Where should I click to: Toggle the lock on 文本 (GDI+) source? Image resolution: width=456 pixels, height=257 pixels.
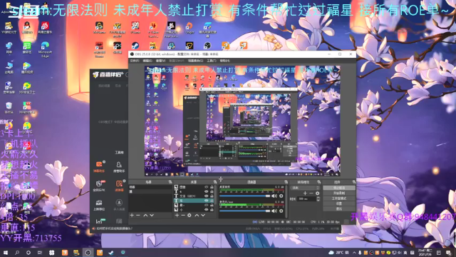point(212,196)
